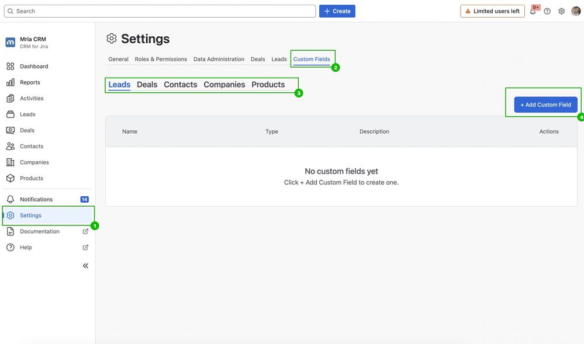Click the blue Create button
This screenshot has width=584, height=344.
point(337,11)
